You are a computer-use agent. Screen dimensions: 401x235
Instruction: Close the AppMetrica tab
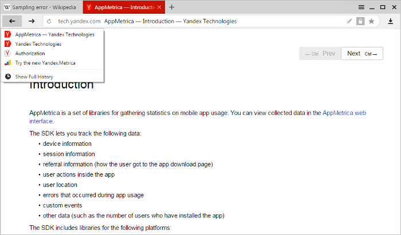[159, 7]
